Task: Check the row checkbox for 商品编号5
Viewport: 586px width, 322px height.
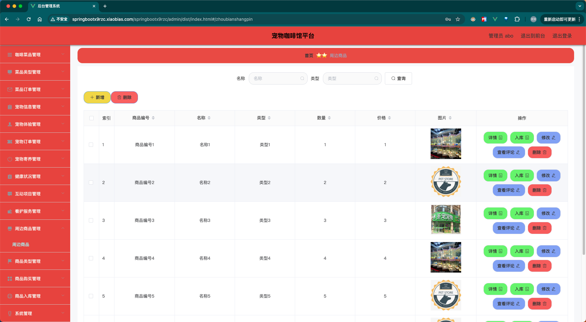Action: point(91,296)
